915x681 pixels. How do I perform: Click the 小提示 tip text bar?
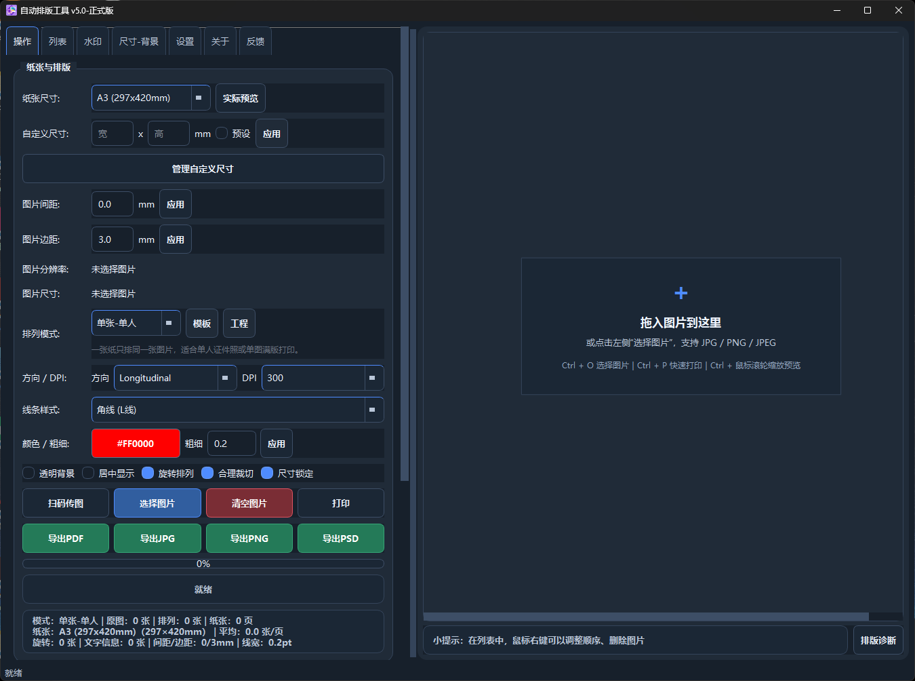coord(635,640)
